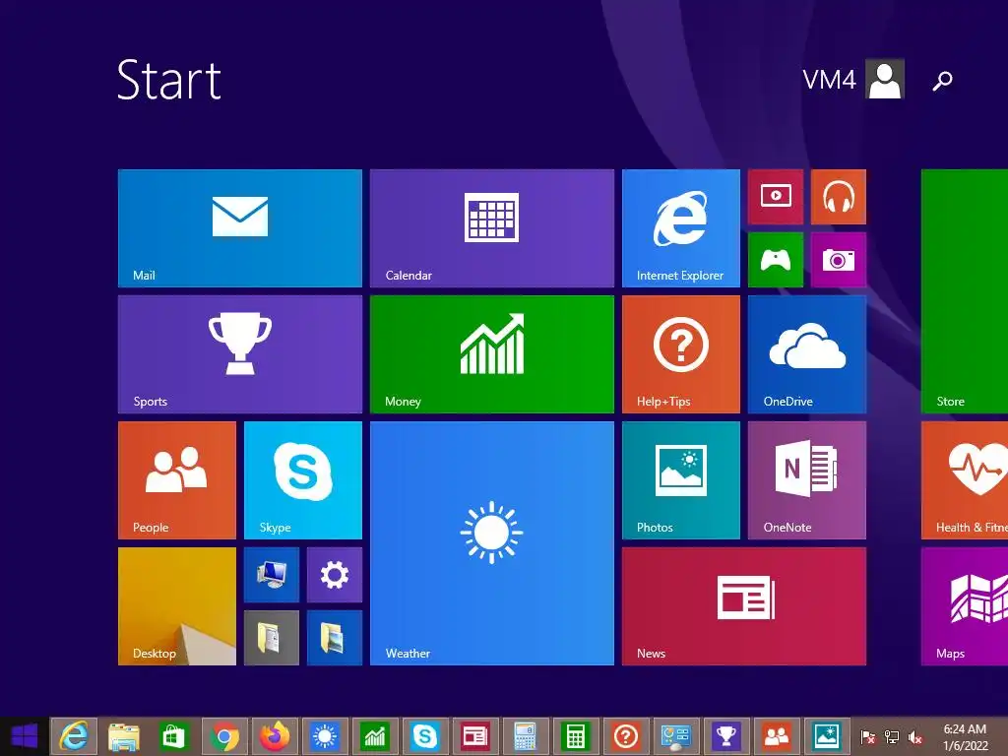This screenshot has height=756, width=1008.
Task: Open the Help+Tips tile
Action: click(681, 354)
